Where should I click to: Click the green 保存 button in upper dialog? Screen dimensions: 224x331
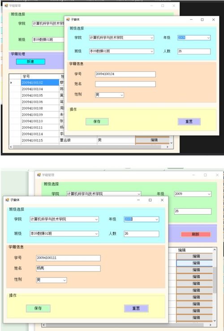click(x=97, y=122)
